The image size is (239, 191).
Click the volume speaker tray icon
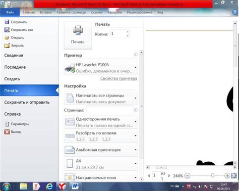(x=200, y=186)
